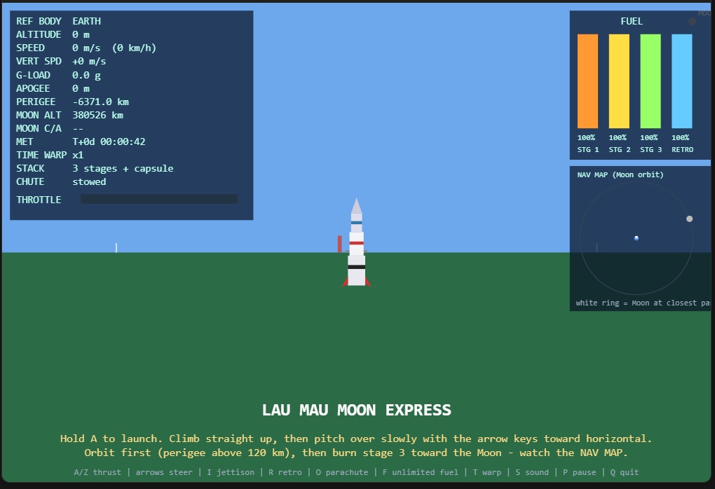
Task: Click the MOON C/A row
Action: [x=50, y=128]
